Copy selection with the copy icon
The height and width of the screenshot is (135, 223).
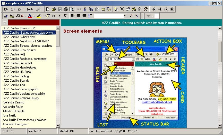coord(91,9)
